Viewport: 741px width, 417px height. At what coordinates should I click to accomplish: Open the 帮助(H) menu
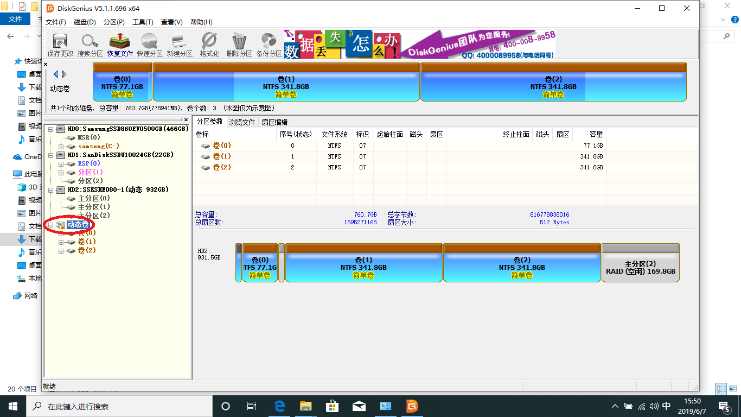(201, 22)
